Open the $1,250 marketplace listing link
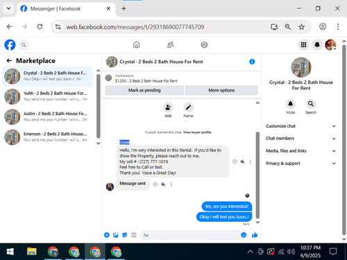This screenshot has height=260, width=347. pos(146,81)
